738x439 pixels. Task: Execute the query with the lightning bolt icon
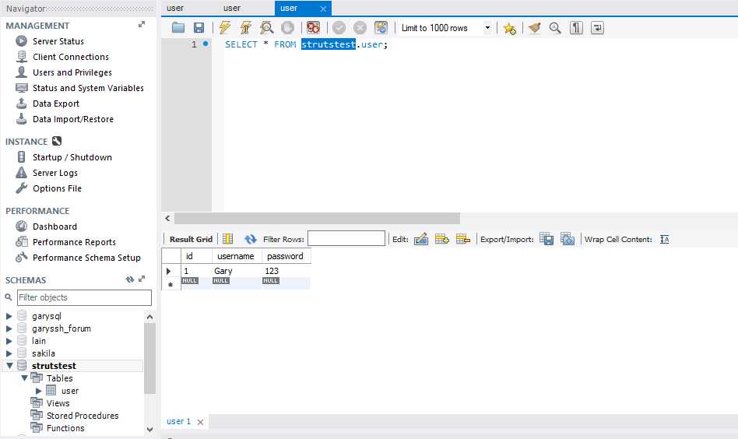coord(224,28)
